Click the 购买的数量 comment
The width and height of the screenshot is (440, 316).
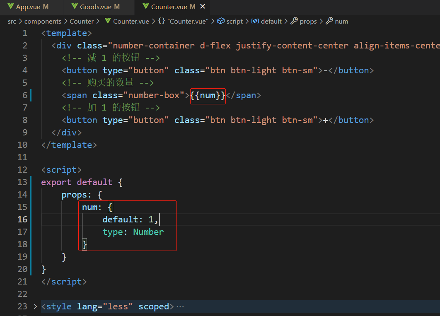pyautogui.click(x=108, y=83)
